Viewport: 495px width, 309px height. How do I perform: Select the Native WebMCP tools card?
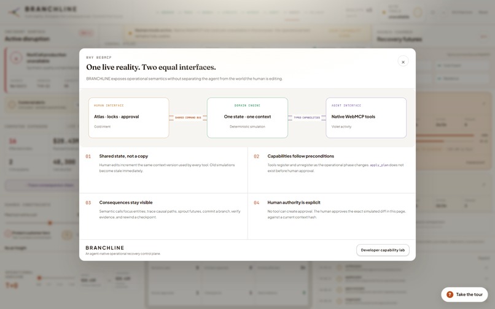click(366, 118)
